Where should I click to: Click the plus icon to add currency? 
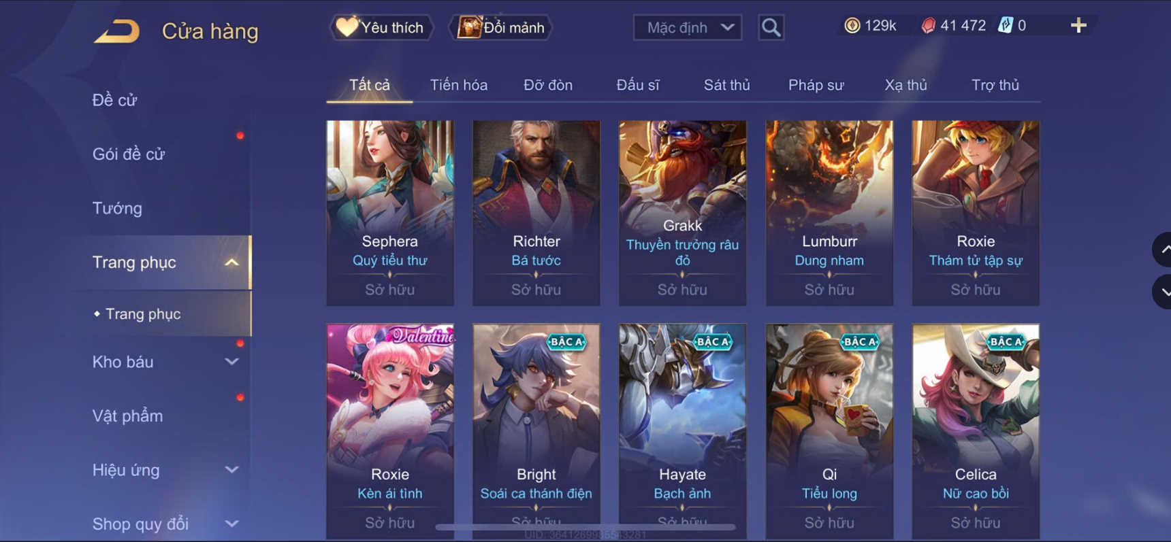(x=1078, y=26)
